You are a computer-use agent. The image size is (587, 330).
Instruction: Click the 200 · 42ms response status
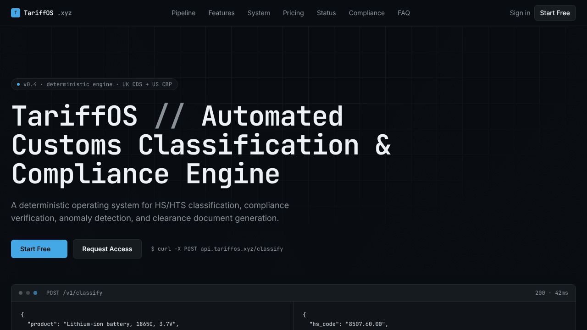click(552, 293)
